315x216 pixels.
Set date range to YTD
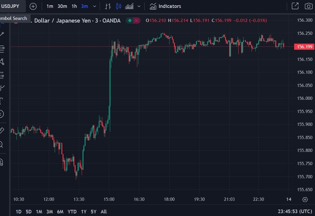tap(72, 211)
